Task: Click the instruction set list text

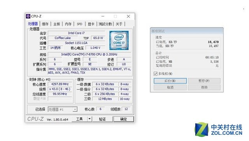Action: tap(89, 71)
